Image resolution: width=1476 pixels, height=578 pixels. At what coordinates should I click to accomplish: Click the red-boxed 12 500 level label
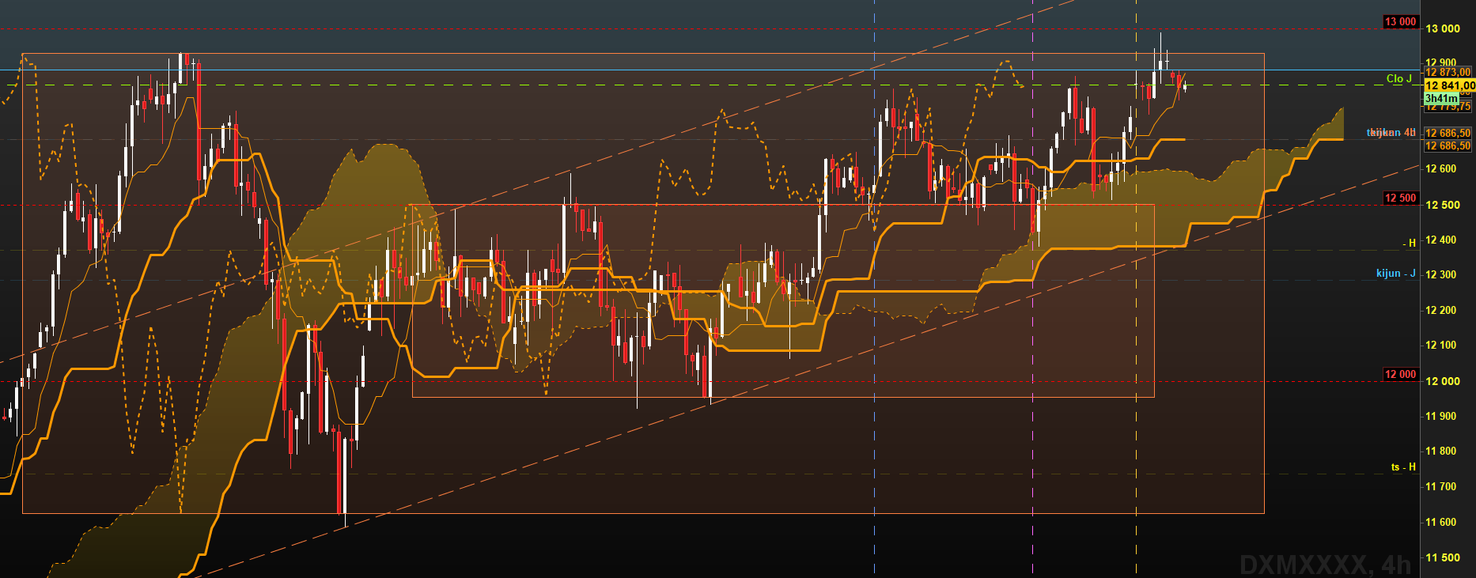point(1400,198)
